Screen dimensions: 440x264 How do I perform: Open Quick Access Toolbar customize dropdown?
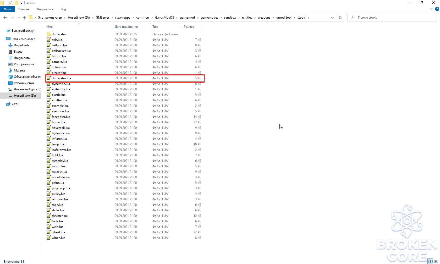point(21,3)
